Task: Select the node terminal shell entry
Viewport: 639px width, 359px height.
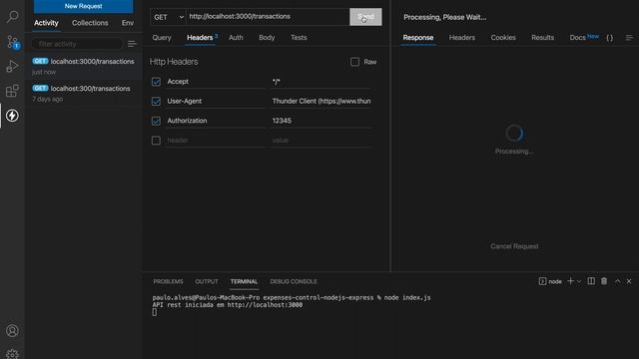Action: (550, 281)
